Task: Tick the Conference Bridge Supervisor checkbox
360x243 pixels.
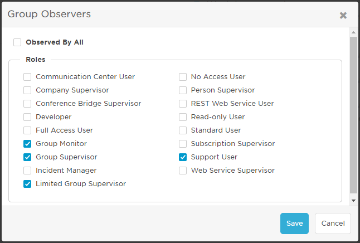Action: pos(27,104)
